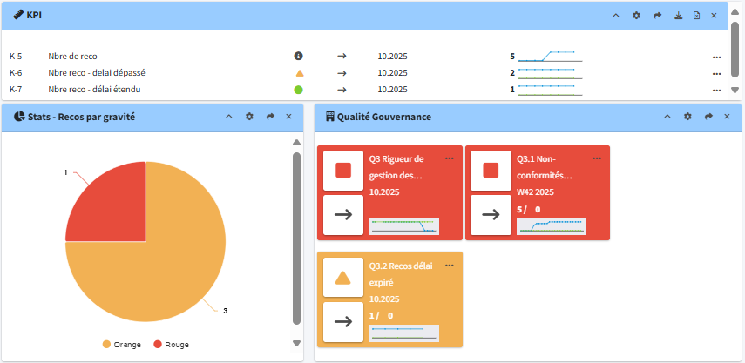Collapse the Qualité Gouvernance panel
This screenshot has width=745, height=363.
coord(667,116)
